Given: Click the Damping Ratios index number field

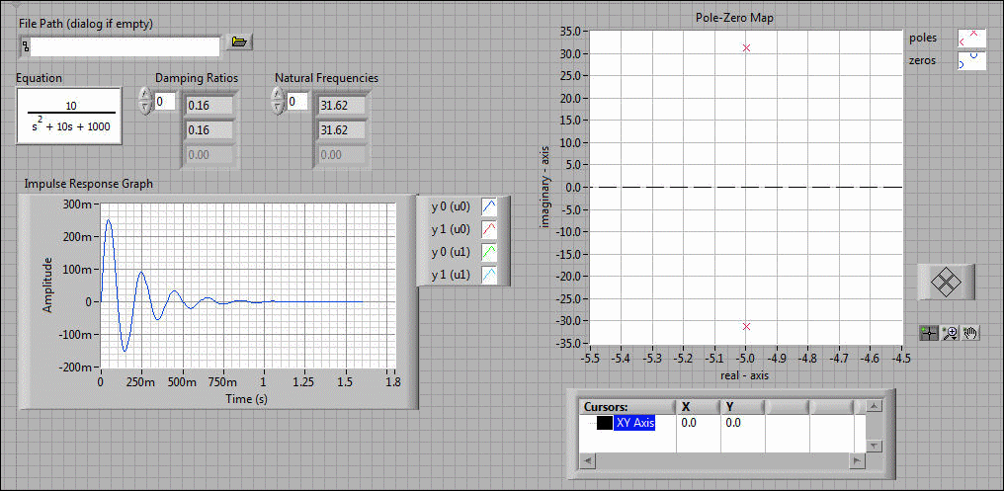Looking at the screenshot, I should 165,101.
